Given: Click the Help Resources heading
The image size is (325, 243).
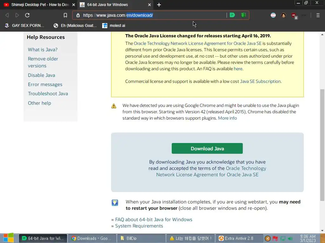Looking at the screenshot, I should tap(46, 37).
